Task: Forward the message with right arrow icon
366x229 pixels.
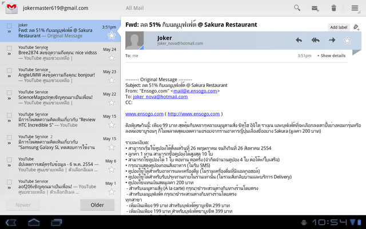Action: (x=332, y=40)
